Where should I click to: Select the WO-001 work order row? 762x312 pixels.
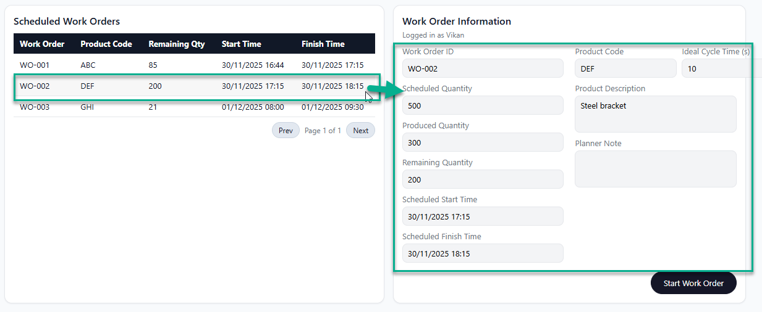pos(194,65)
